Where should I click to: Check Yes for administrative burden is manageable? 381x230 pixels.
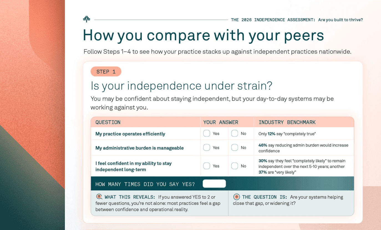207,148
